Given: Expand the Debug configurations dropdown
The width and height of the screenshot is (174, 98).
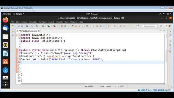Looking at the screenshot, I should (x=40, y=26).
